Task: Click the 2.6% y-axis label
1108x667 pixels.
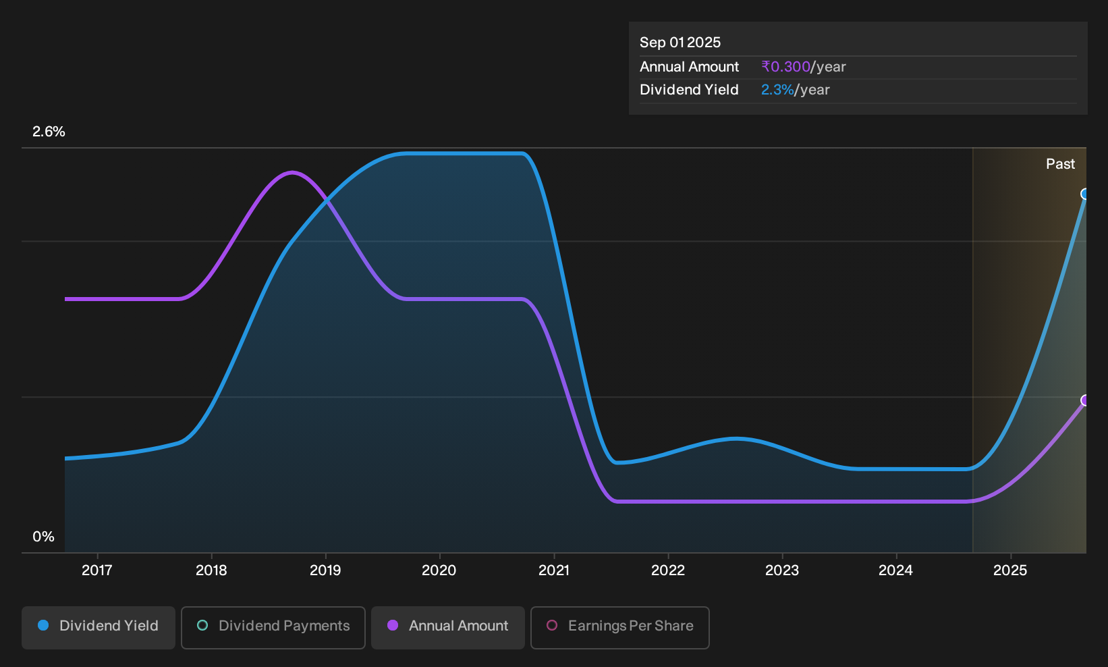Action: click(49, 132)
